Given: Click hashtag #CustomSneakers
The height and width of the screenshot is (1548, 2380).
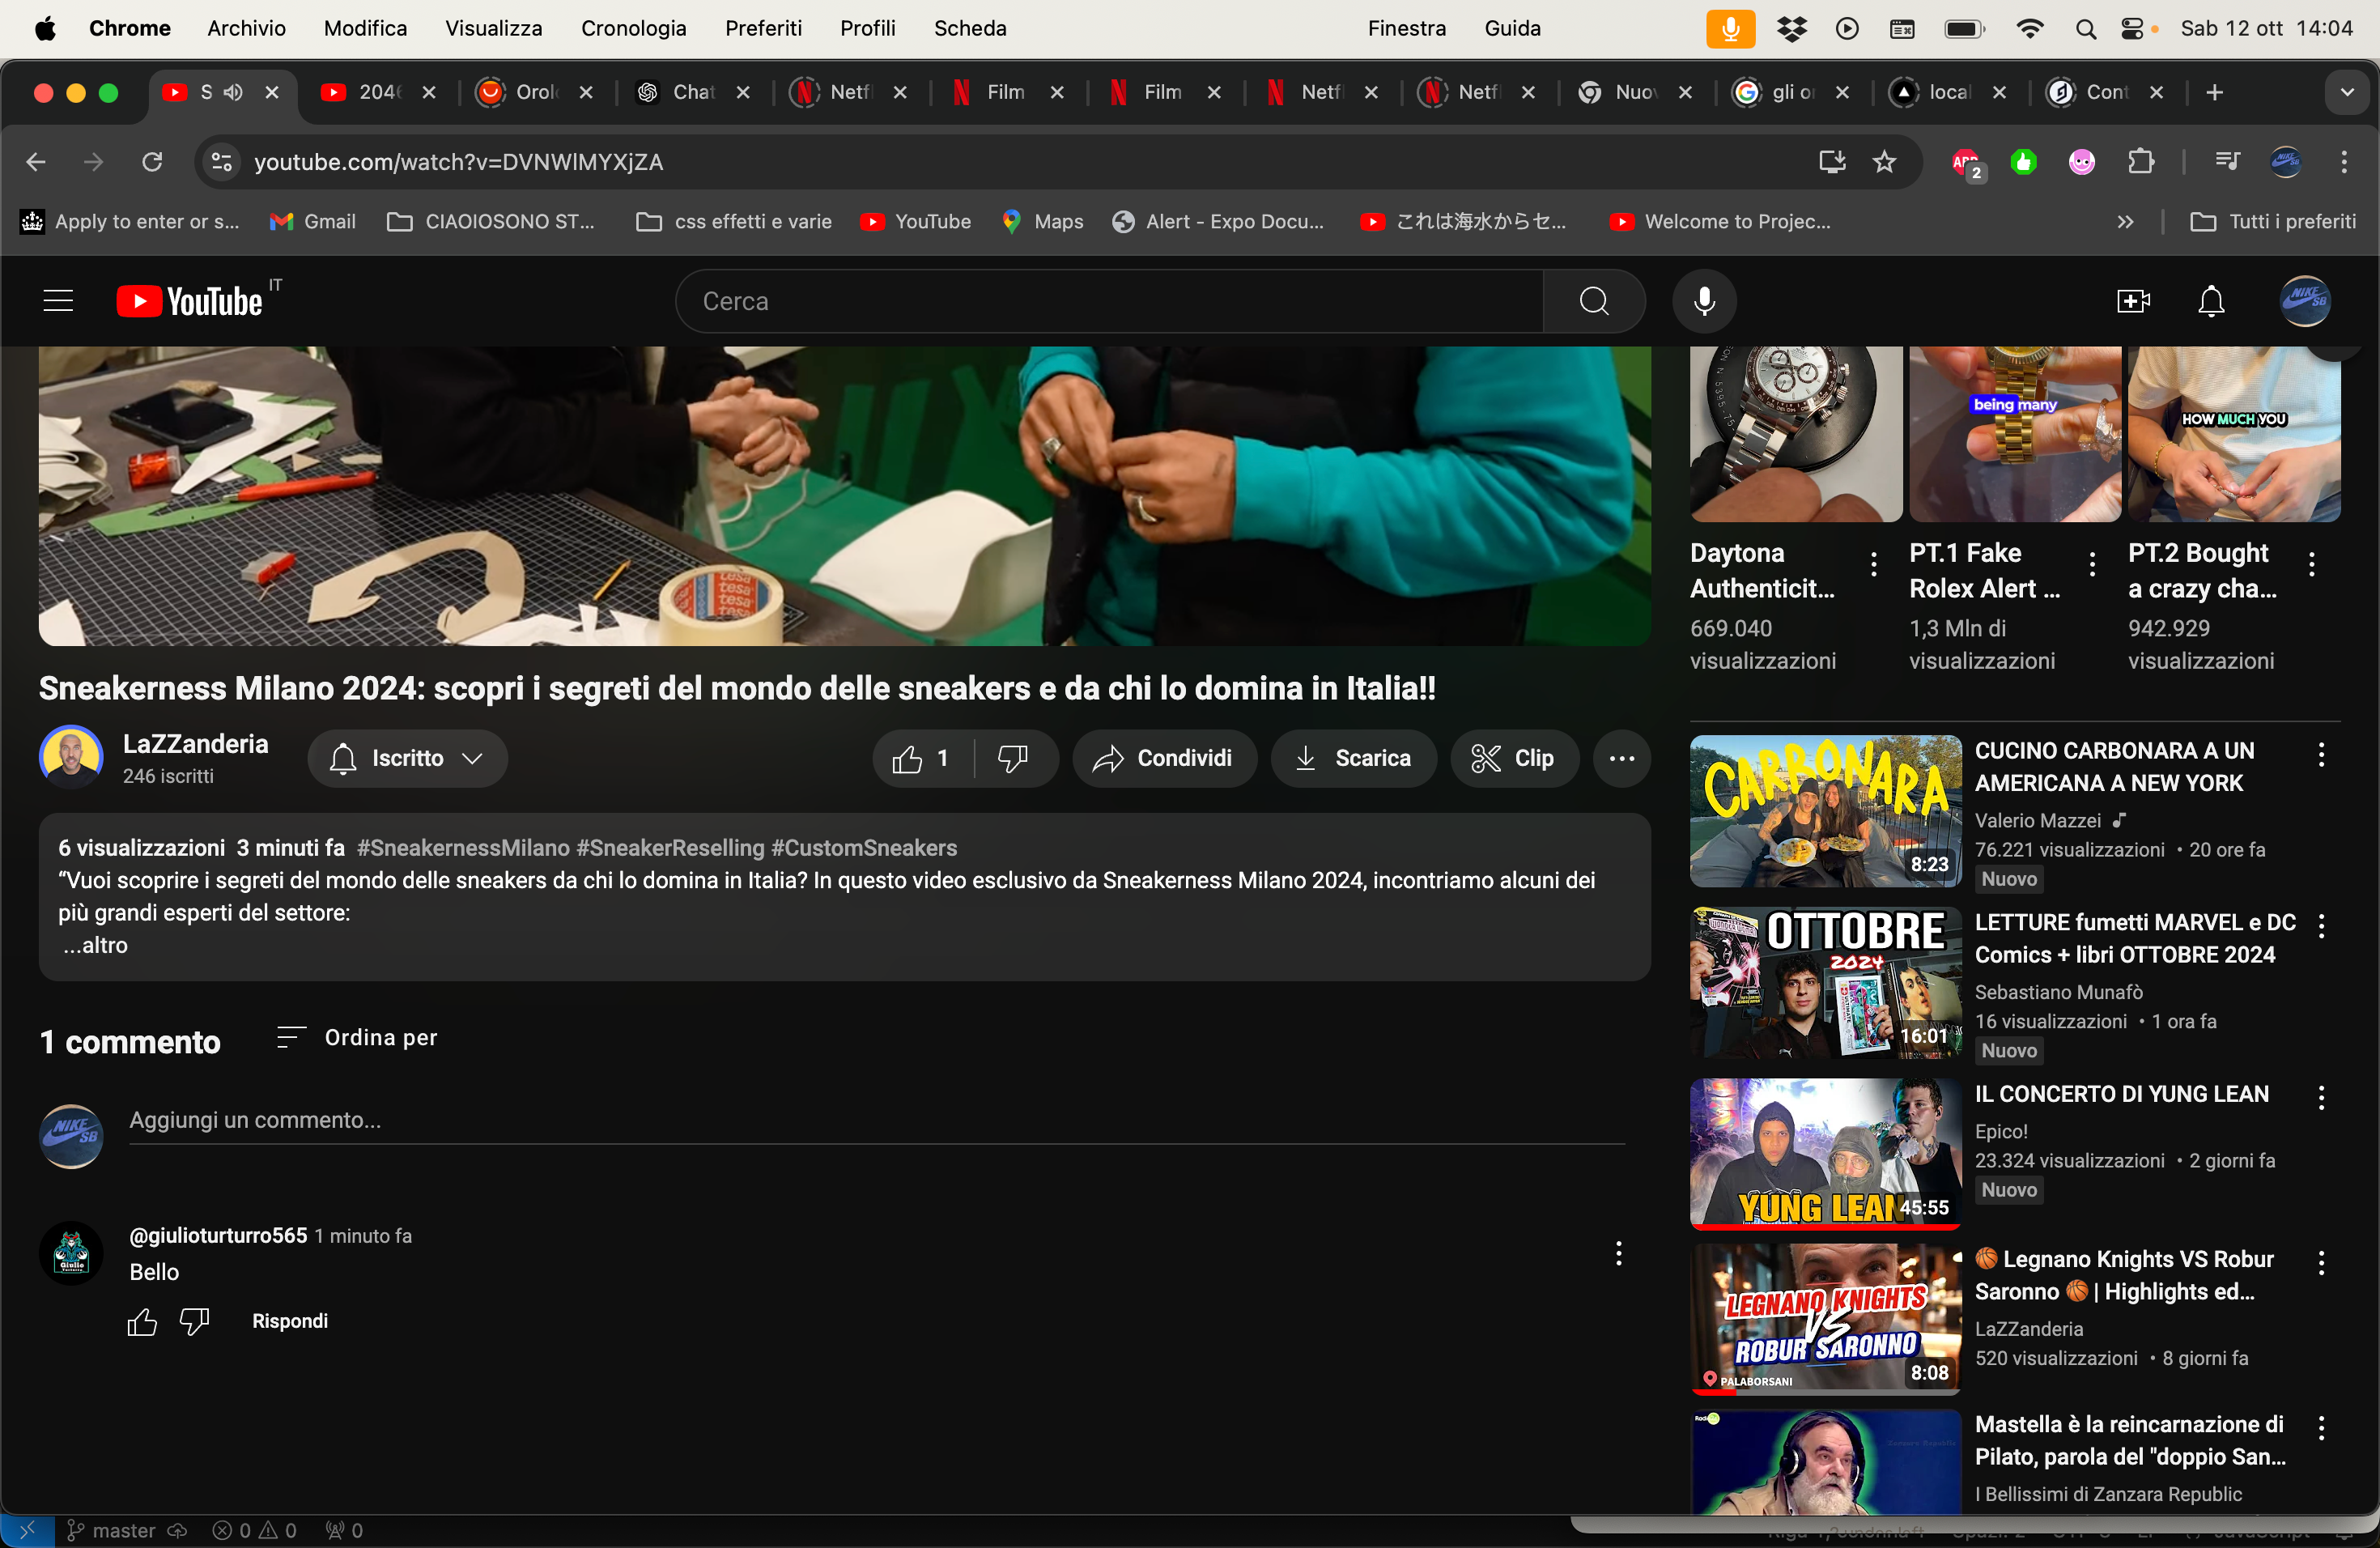Looking at the screenshot, I should 864,848.
